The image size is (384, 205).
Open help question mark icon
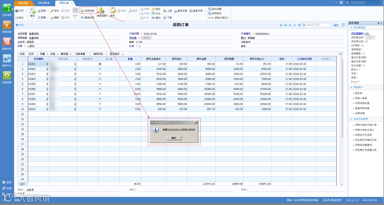341,3
